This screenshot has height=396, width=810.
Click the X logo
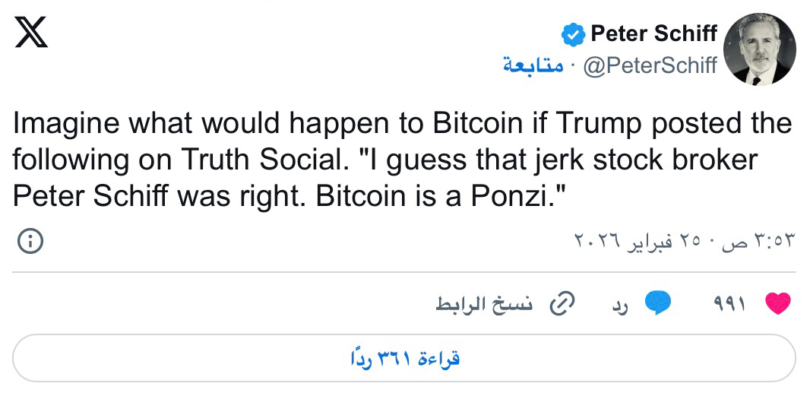pos(31,33)
